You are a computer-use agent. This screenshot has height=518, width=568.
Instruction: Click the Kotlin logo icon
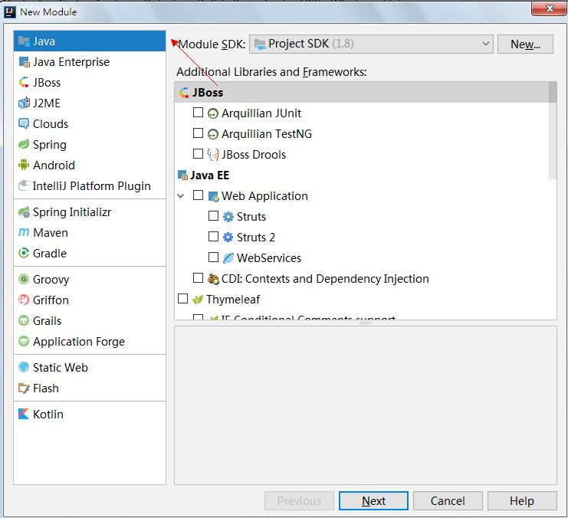pyautogui.click(x=24, y=414)
